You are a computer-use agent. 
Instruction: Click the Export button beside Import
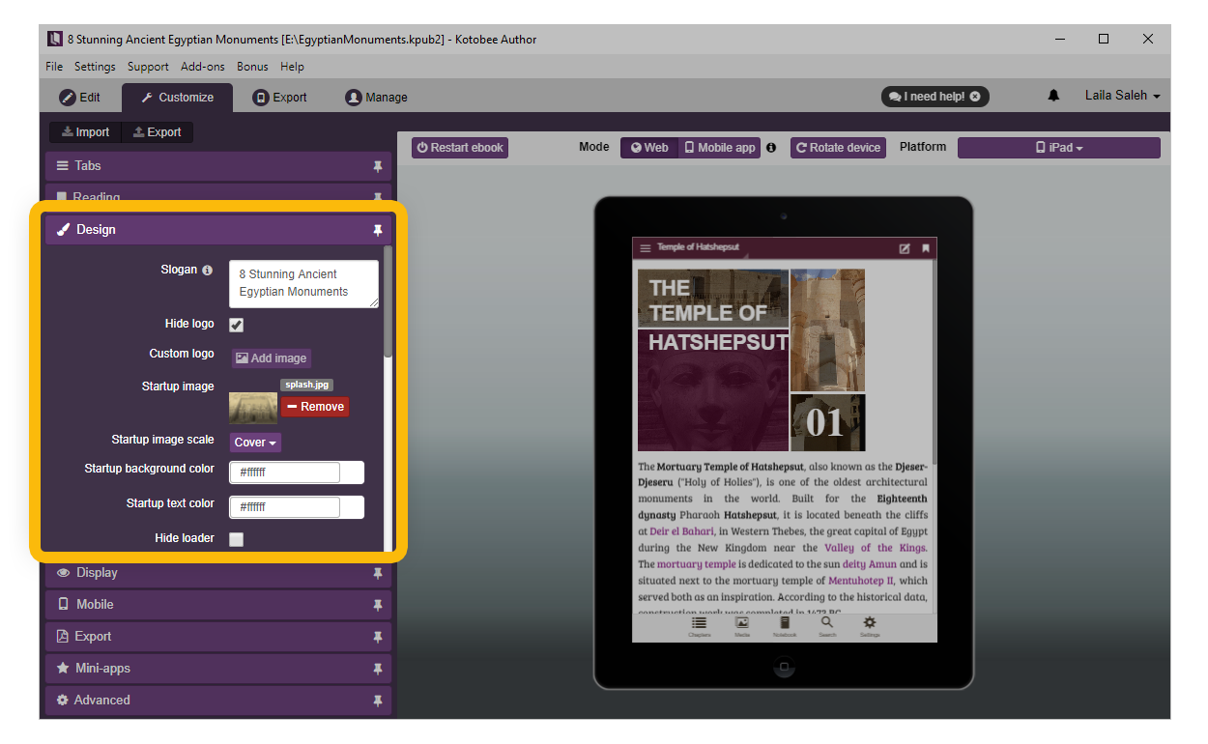pyautogui.click(x=157, y=132)
